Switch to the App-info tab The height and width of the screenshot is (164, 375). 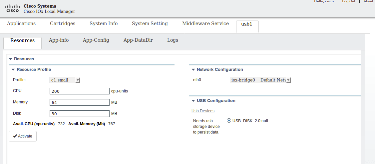[59, 40]
